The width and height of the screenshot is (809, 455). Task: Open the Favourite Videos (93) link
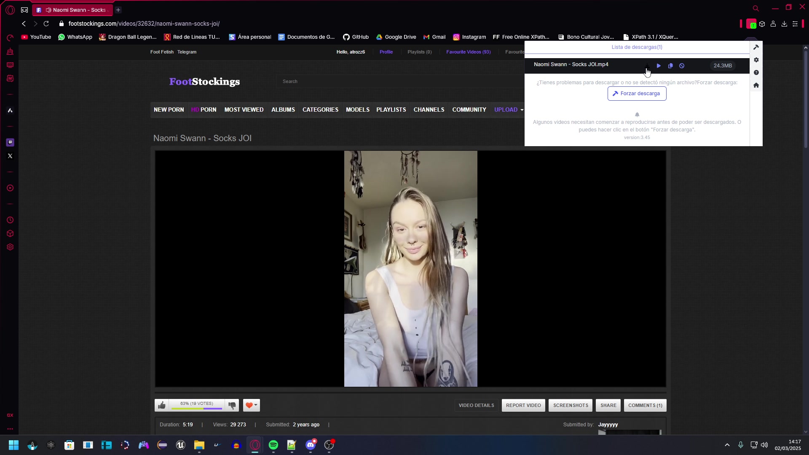click(468, 52)
